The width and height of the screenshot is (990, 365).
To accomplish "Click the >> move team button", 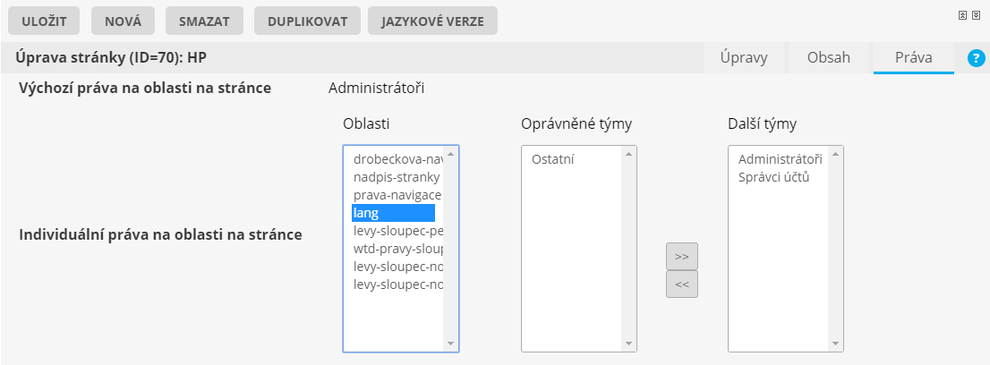I will [x=681, y=256].
